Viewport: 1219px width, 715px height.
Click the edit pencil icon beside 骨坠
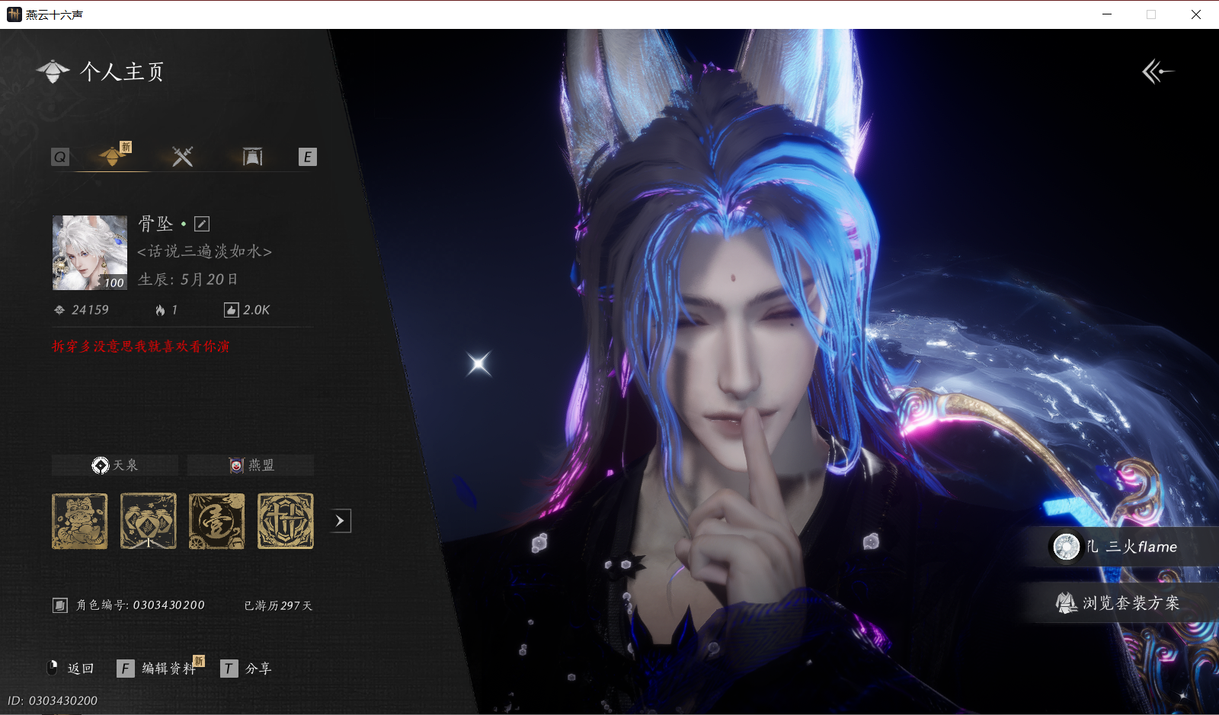tap(202, 224)
